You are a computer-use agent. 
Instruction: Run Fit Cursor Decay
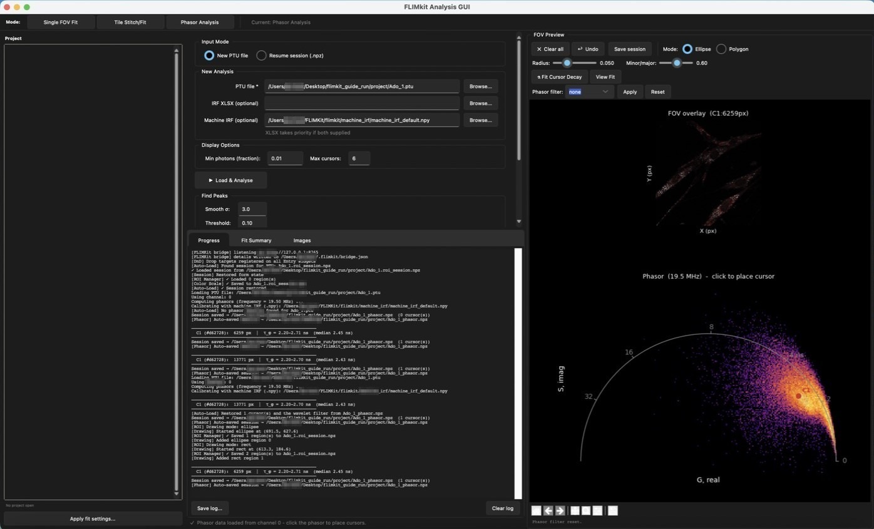(560, 77)
